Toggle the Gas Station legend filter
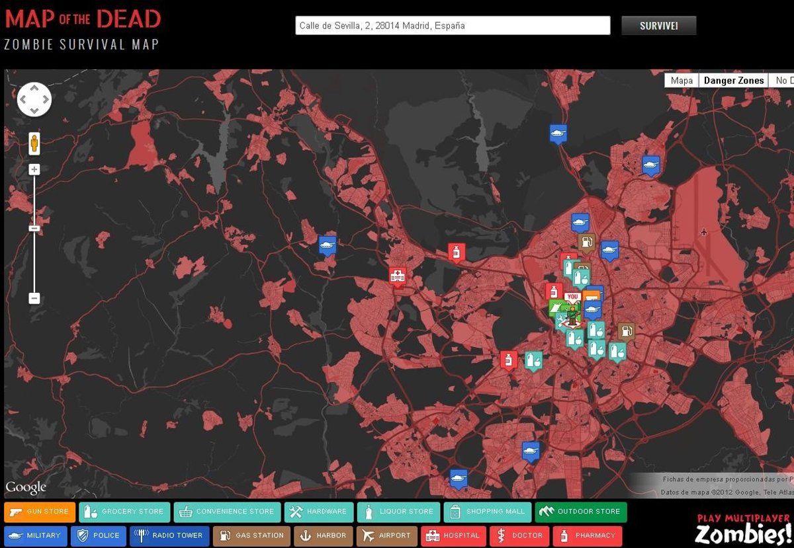This screenshot has width=794, height=548. coord(253,536)
